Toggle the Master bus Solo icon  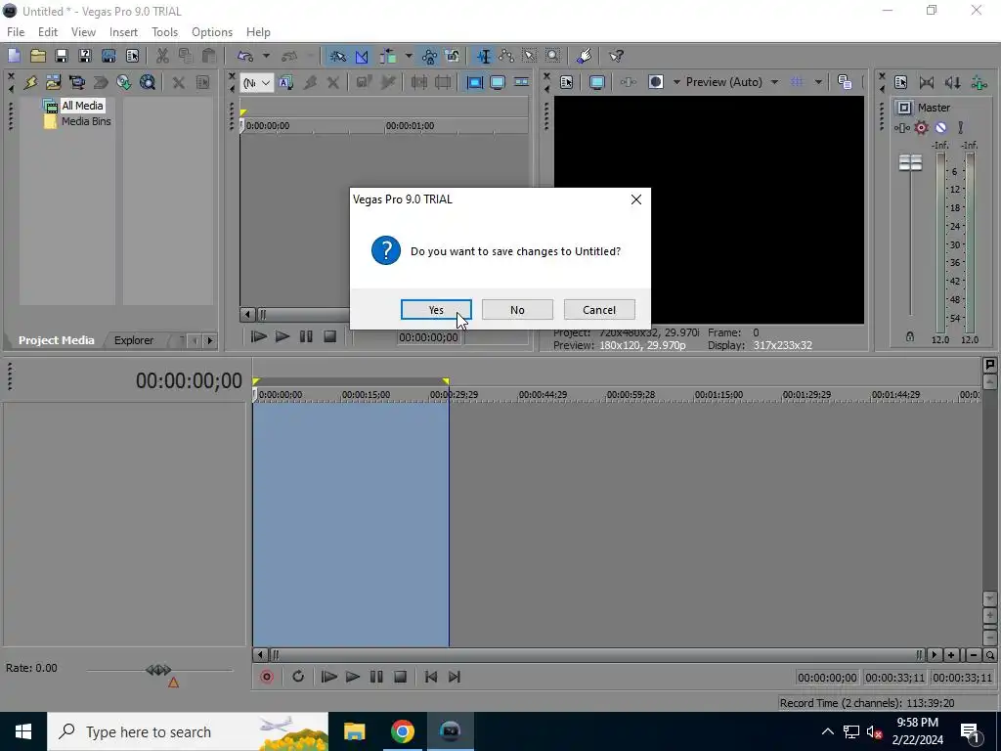960,128
